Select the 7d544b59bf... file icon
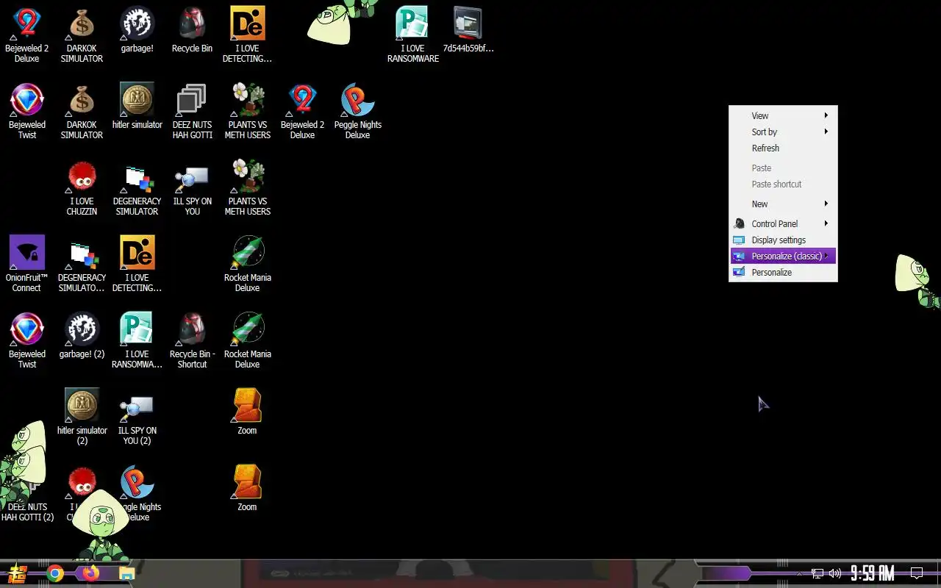Image resolution: width=941 pixels, height=588 pixels. 468,29
